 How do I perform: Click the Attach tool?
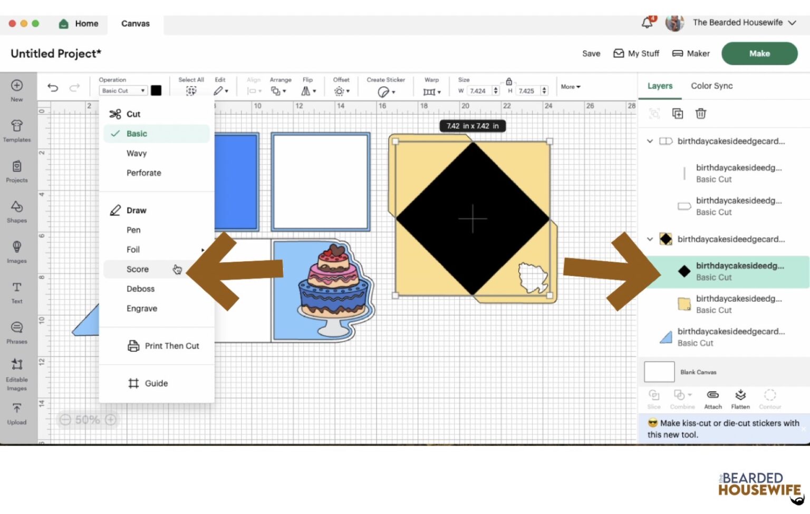pyautogui.click(x=712, y=399)
